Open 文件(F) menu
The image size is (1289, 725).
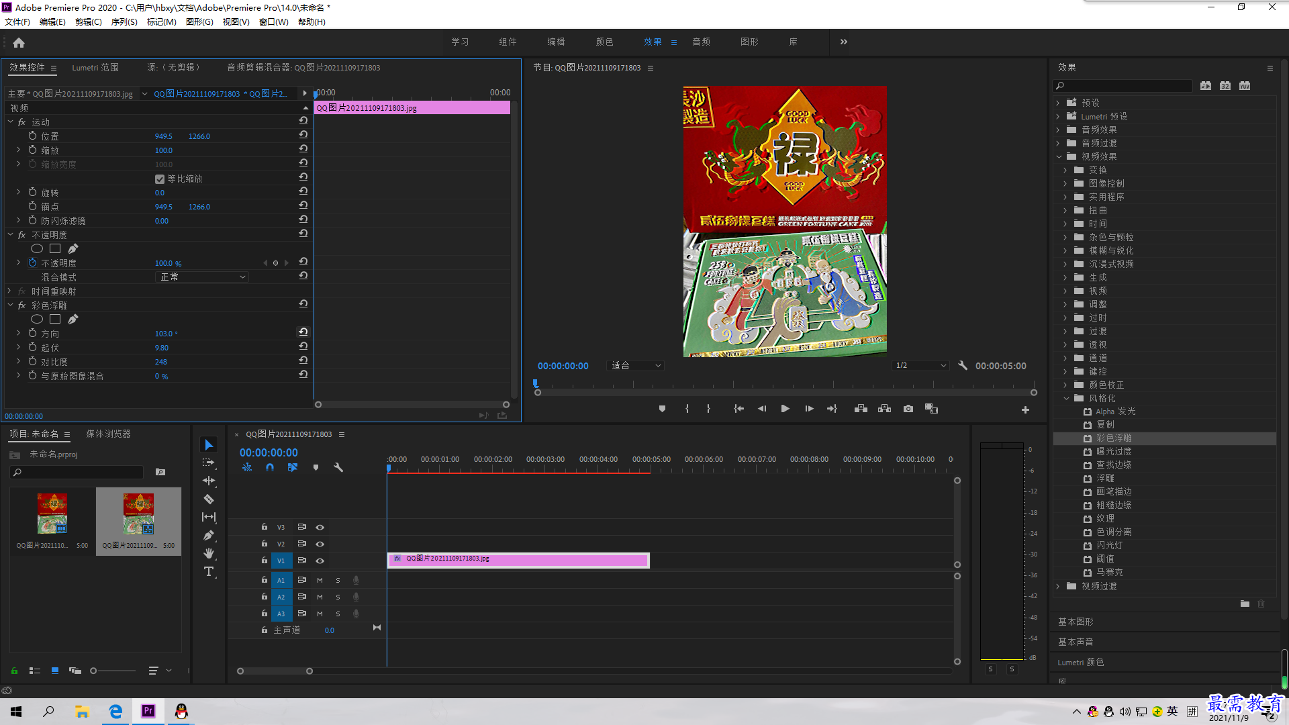(x=17, y=22)
